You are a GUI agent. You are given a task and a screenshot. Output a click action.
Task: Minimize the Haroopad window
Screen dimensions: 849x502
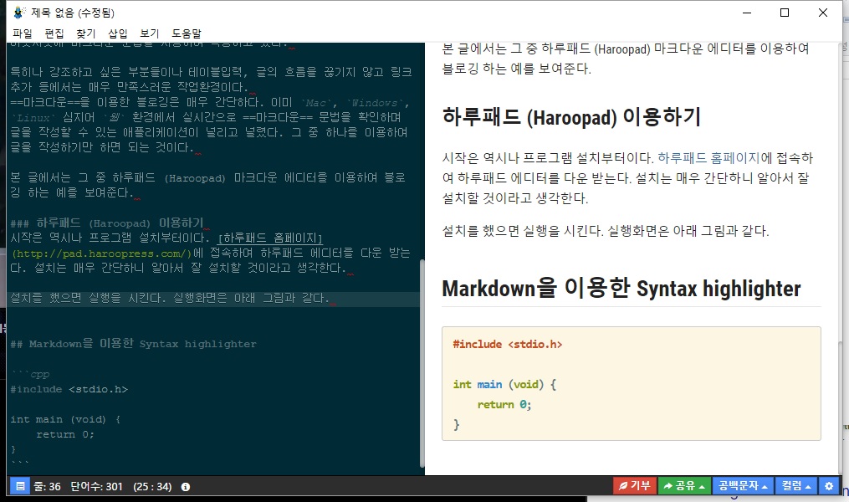747,13
